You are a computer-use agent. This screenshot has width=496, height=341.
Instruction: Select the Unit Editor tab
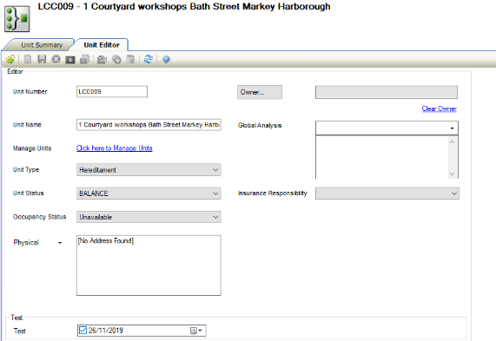point(102,45)
